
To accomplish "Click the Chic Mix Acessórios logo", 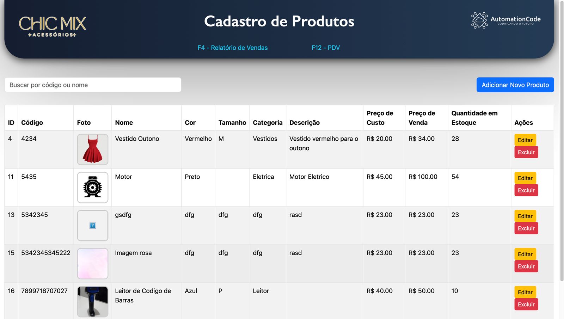I will pyautogui.click(x=52, y=26).
